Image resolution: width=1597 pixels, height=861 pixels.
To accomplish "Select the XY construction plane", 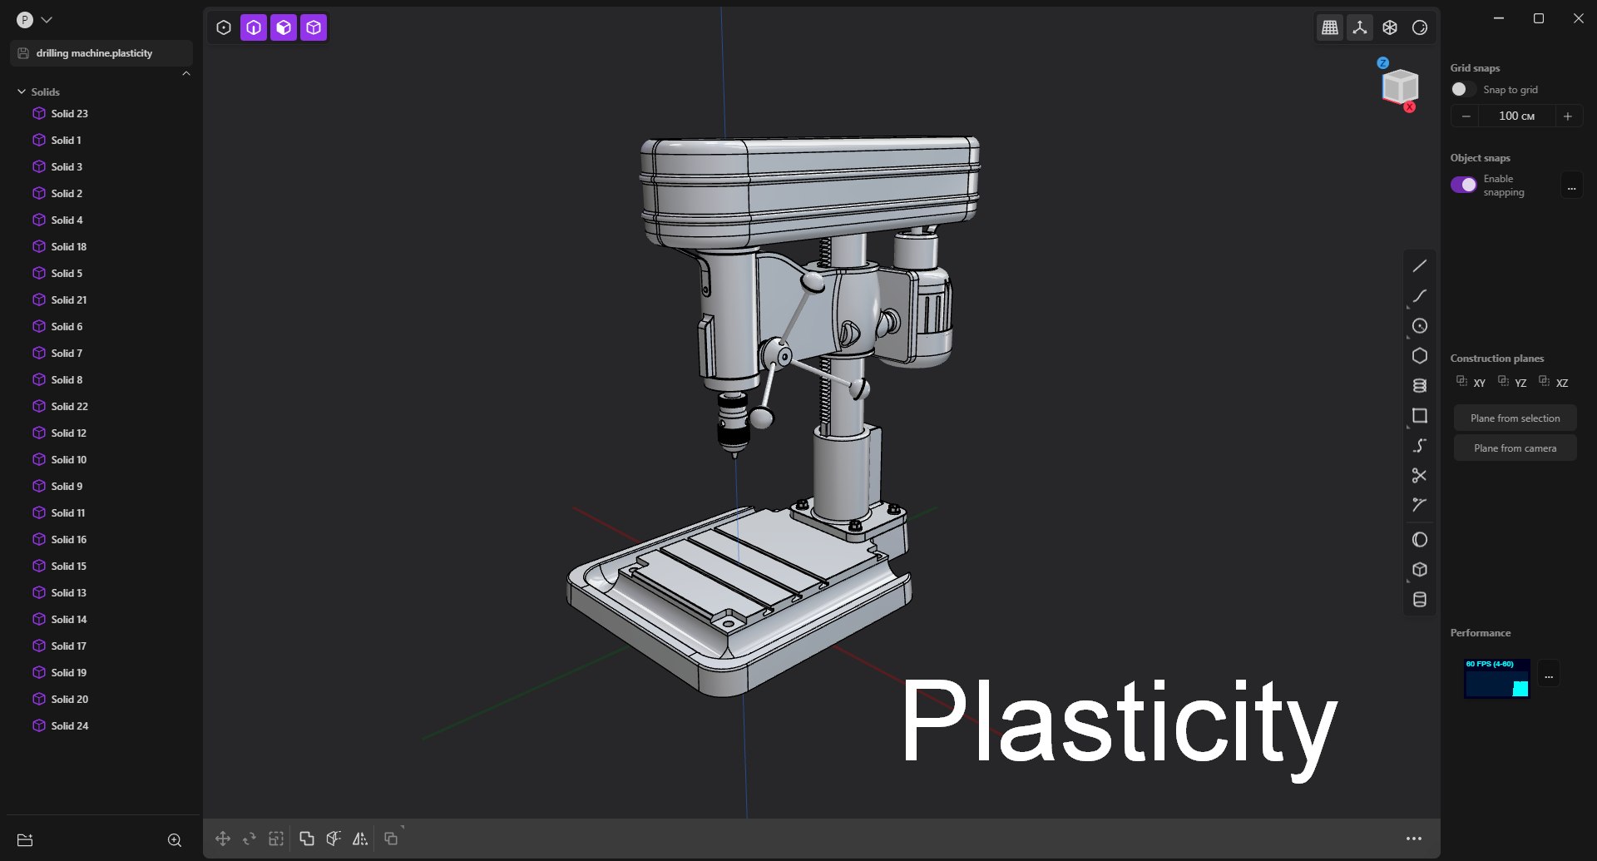I will pyautogui.click(x=1471, y=382).
